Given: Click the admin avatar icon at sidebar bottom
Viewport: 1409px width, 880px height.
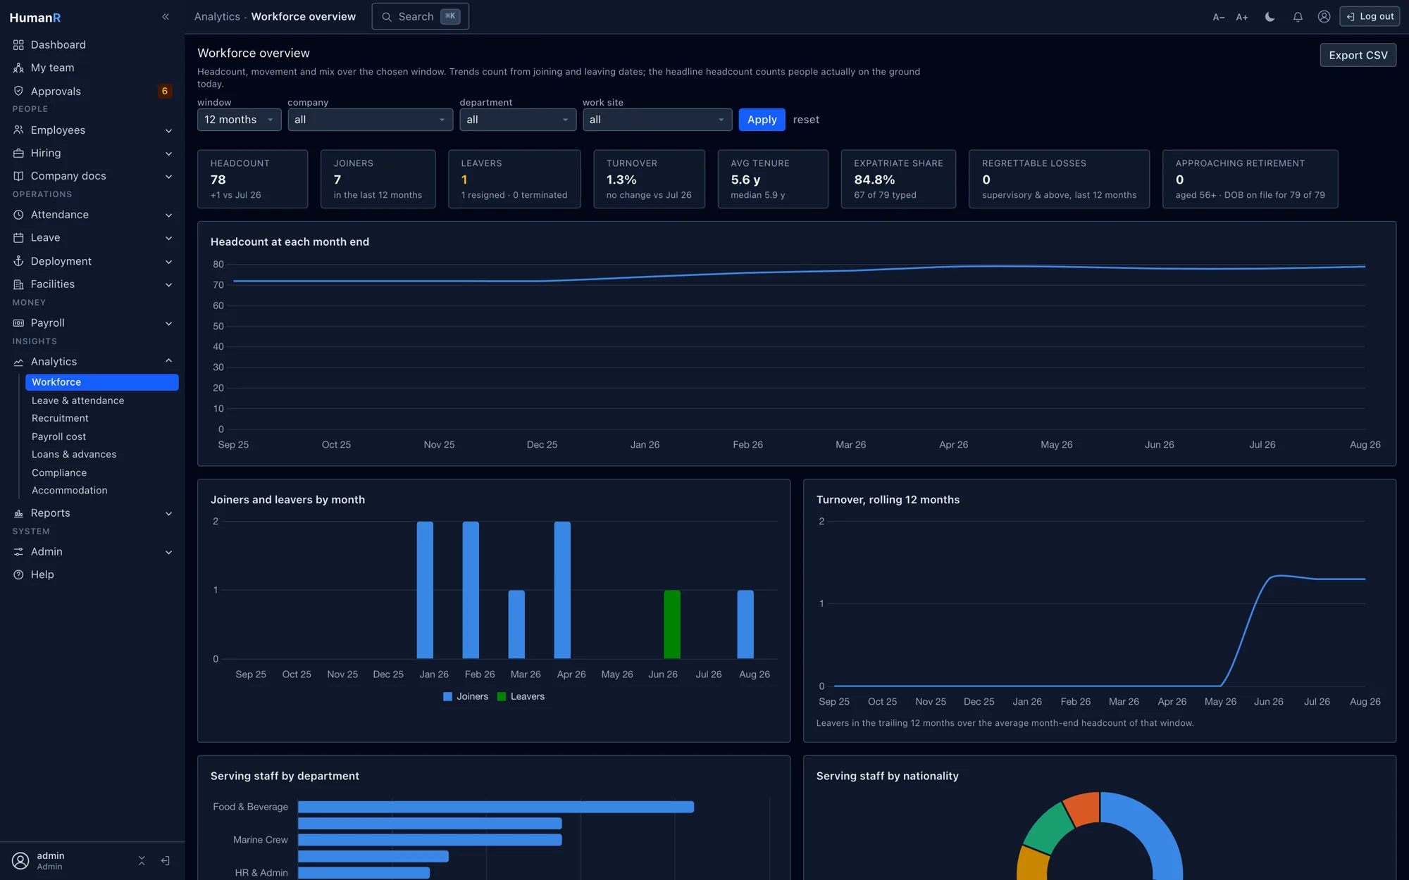Looking at the screenshot, I should tap(20, 860).
